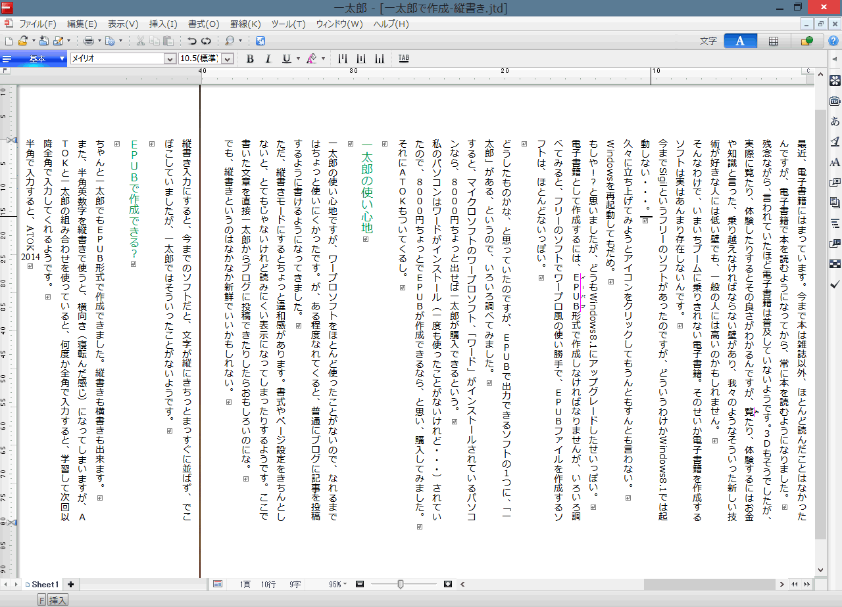Click the TAB setting icon
This screenshot has height=607, width=842.
[x=403, y=58]
